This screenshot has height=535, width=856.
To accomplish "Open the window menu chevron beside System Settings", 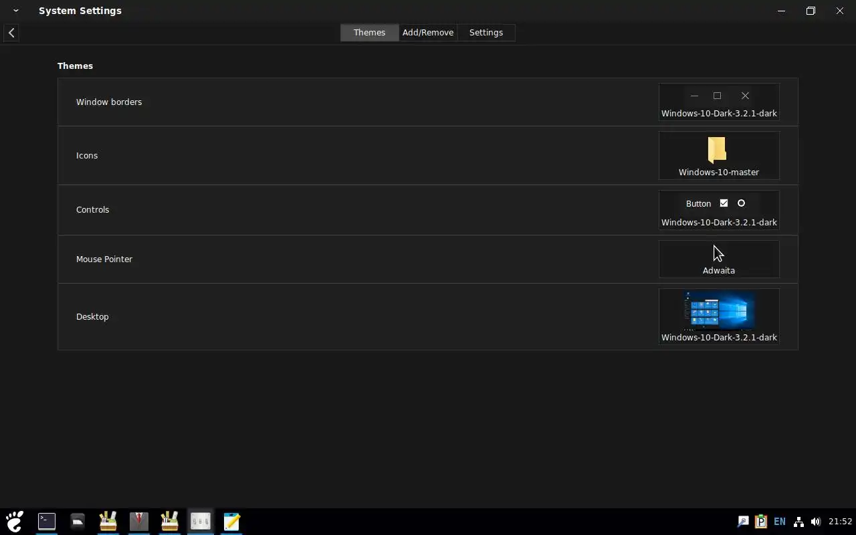I will 15,11.
